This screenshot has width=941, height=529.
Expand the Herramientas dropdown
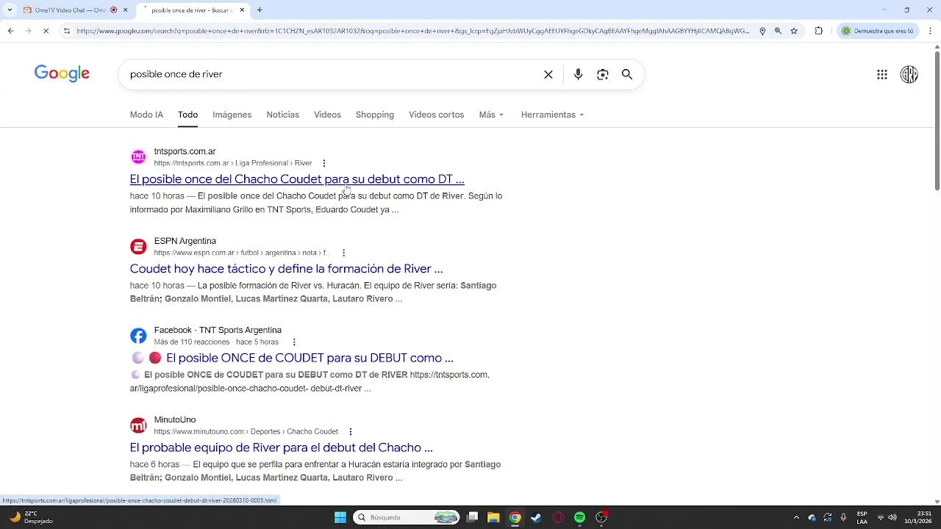[x=552, y=115]
